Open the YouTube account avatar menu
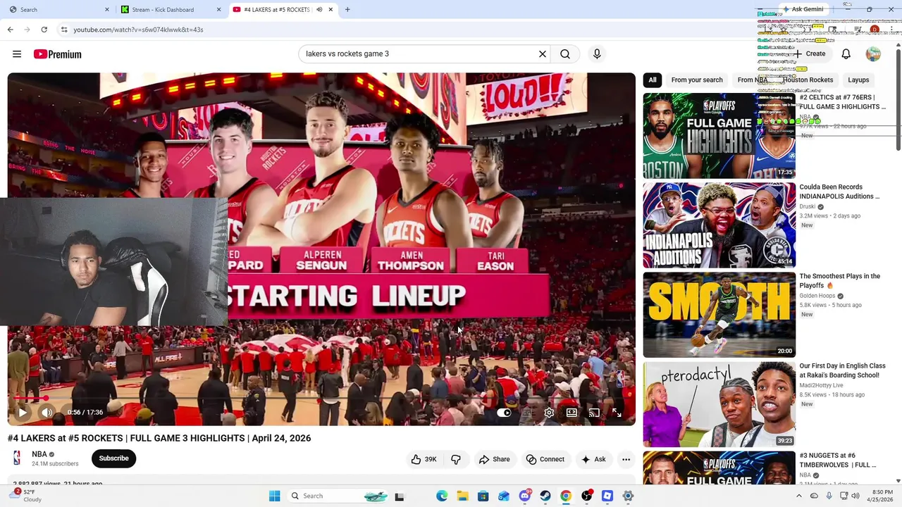This screenshot has height=507, width=902. [x=873, y=54]
